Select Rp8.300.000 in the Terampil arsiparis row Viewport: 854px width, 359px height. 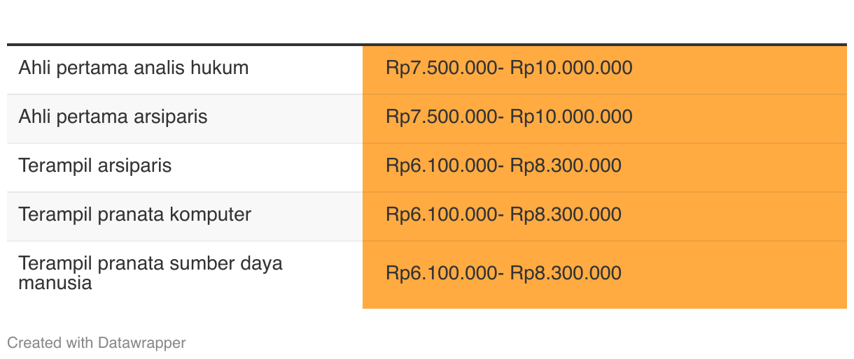pyautogui.click(x=566, y=166)
